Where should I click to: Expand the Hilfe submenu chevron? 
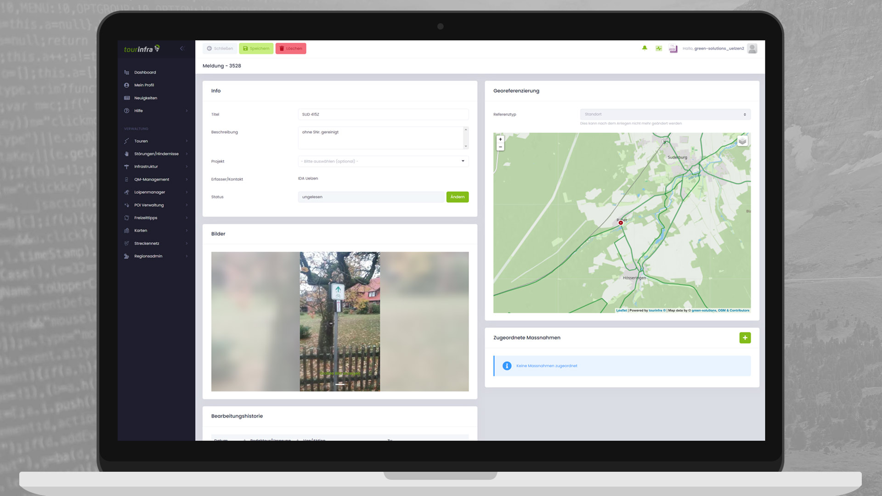point(187,111)
